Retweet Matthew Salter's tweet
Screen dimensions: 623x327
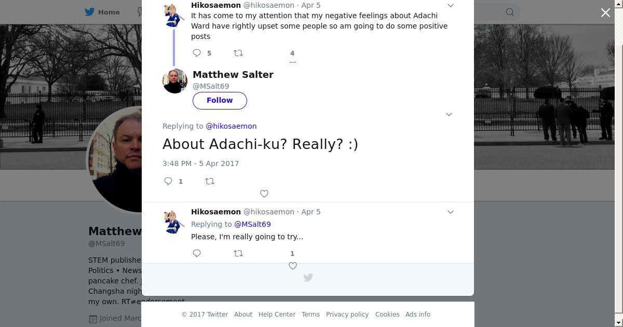(x=210, y=181)
